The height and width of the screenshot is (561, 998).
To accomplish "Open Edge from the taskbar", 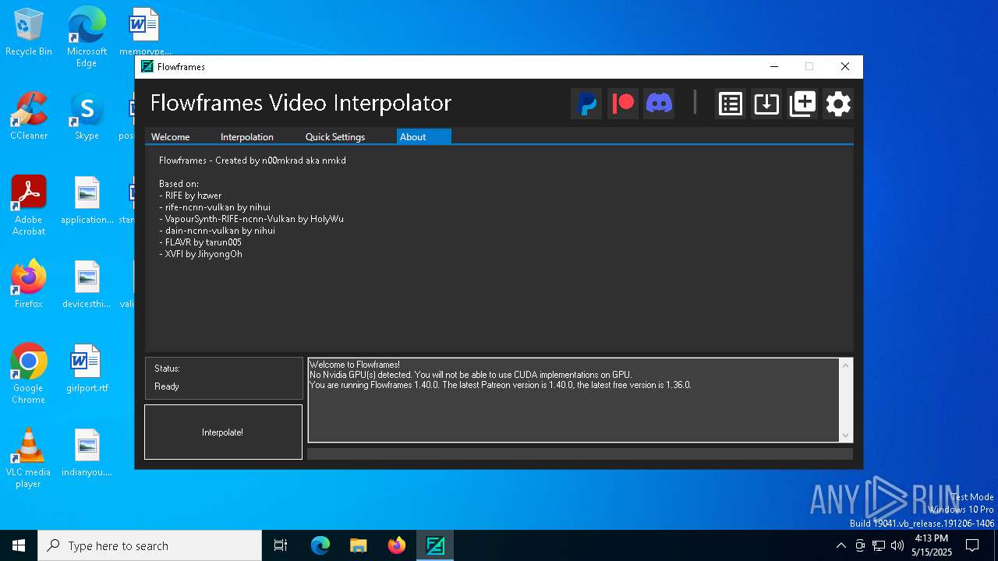I will coord(320,545).
